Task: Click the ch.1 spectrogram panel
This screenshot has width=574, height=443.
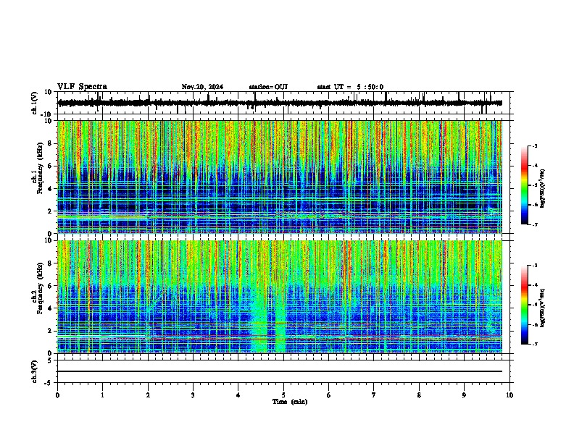Action: pyautogui.click(x=280, y=177)
